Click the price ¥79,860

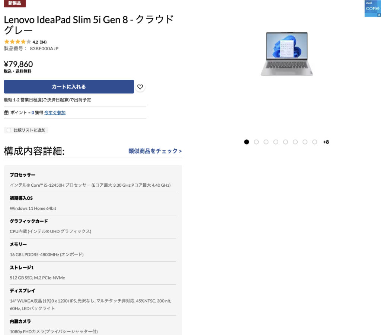coord(19,64)
